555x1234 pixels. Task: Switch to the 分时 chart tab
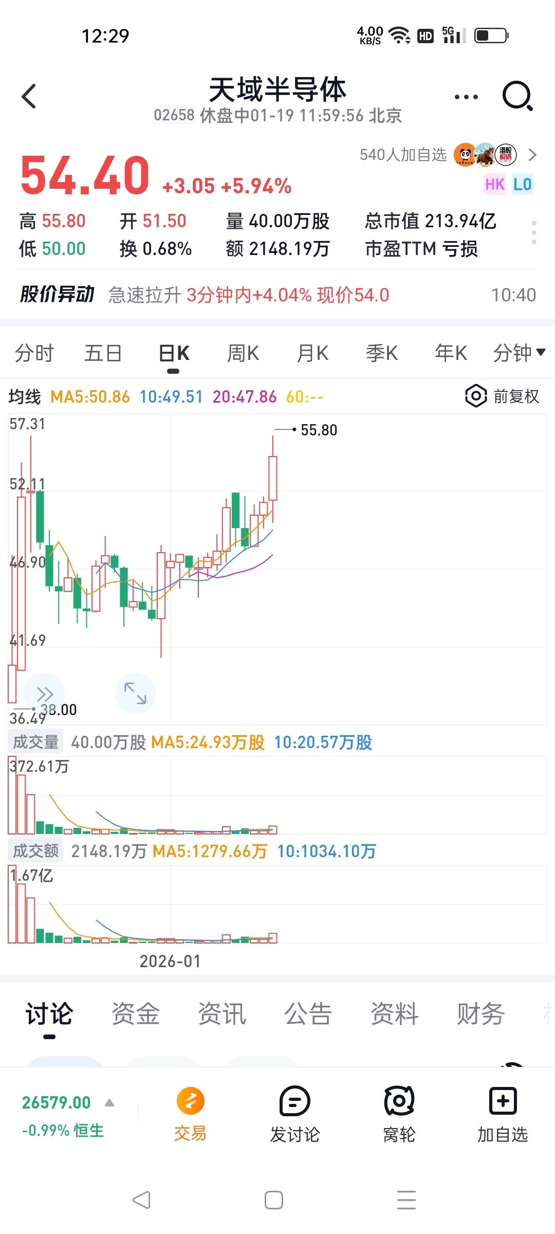pos(34,353)
